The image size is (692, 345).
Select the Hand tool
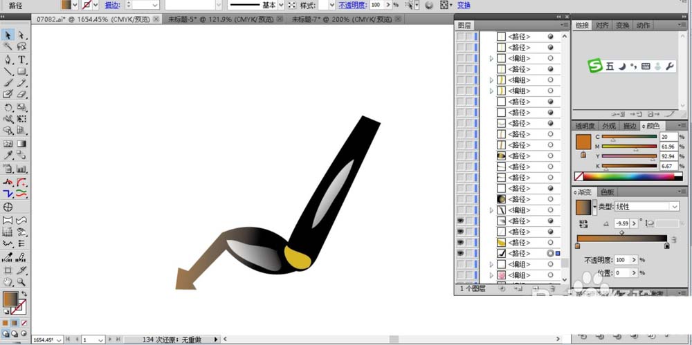click(x=9, y=282)
